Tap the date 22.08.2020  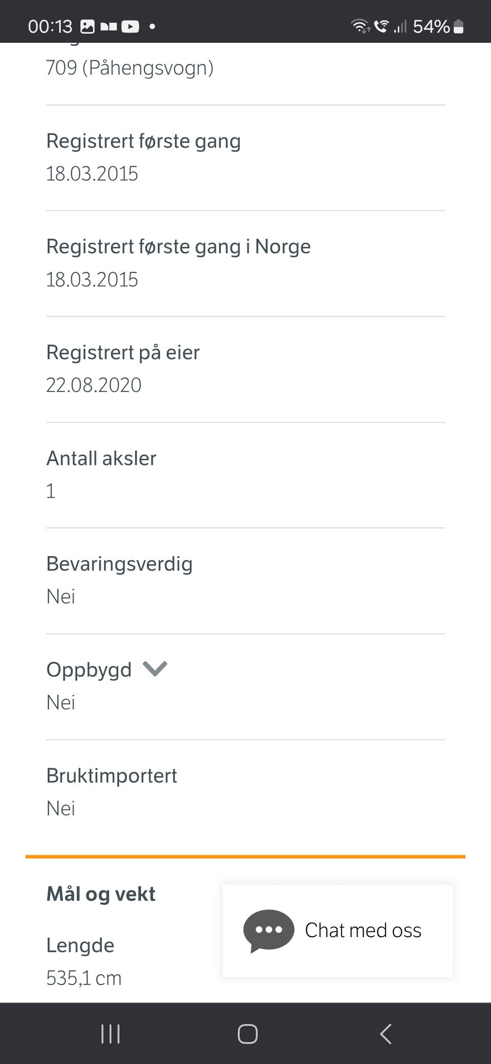[x=94, y=385]
